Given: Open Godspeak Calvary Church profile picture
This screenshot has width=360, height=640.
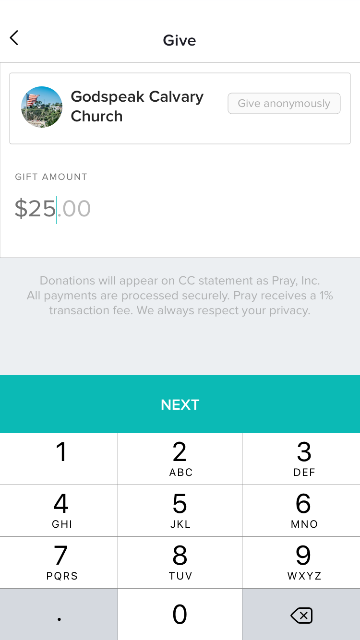Looking at the screenshot, I should point(42,107).
